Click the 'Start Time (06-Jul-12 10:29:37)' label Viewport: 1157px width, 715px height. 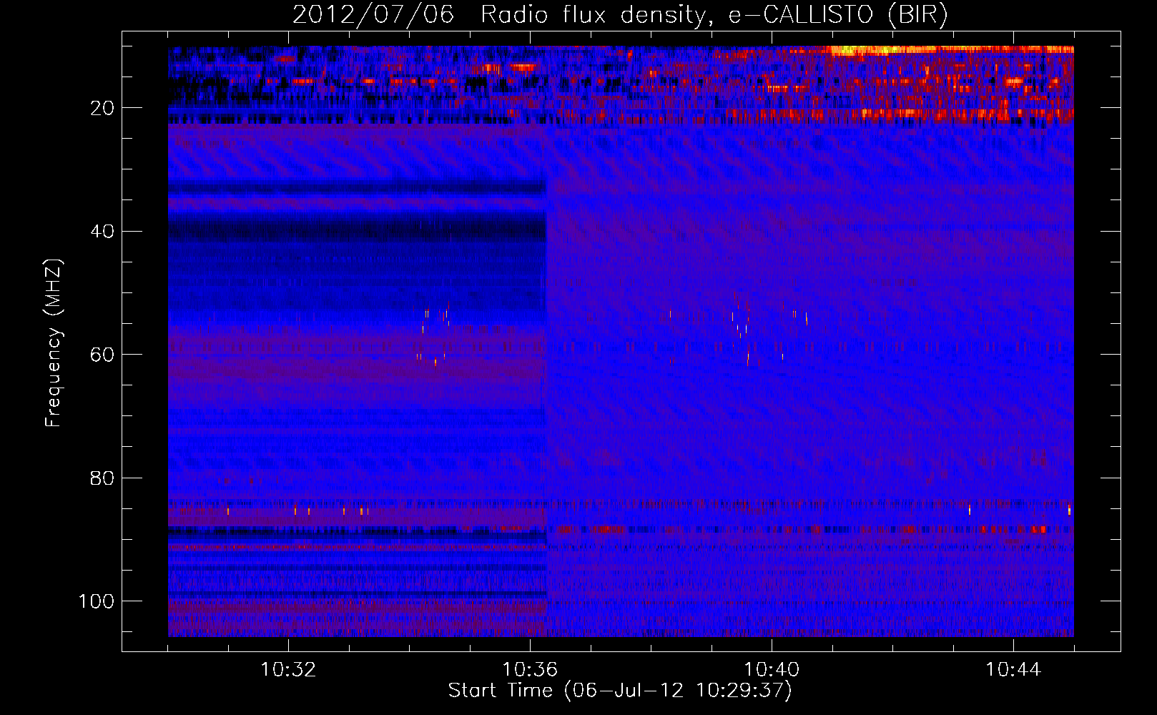point(620,691)
